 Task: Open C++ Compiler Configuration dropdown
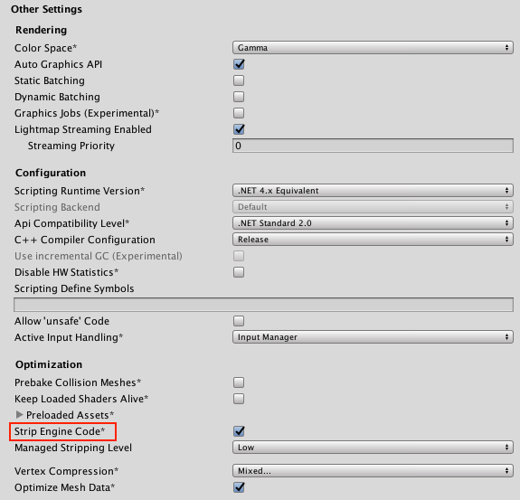[x=373, y=240]
